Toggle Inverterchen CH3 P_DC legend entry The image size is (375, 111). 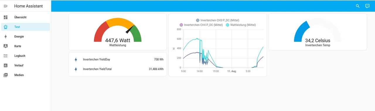[217, 20]
